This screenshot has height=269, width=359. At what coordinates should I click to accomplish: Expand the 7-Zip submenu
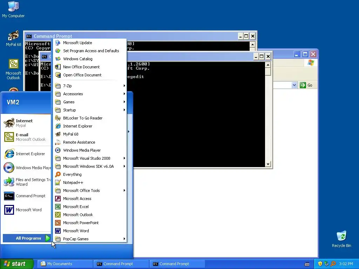(90, 86)
